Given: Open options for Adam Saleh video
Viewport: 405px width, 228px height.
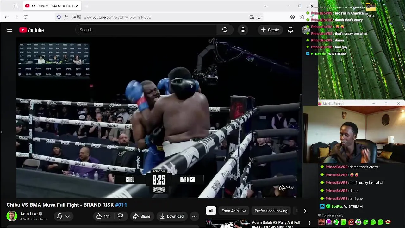Looking at the screenshot, I should (309, 223).
